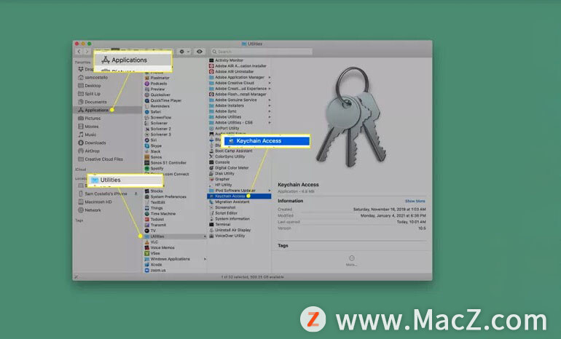Open Documents in the sidebar
Image resolution: width=561 pixels, height=339 pixels.
click(x=93, y=102)
